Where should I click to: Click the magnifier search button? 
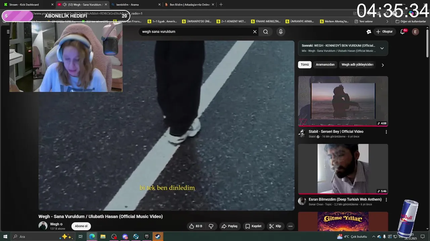(x=266, y=31)
